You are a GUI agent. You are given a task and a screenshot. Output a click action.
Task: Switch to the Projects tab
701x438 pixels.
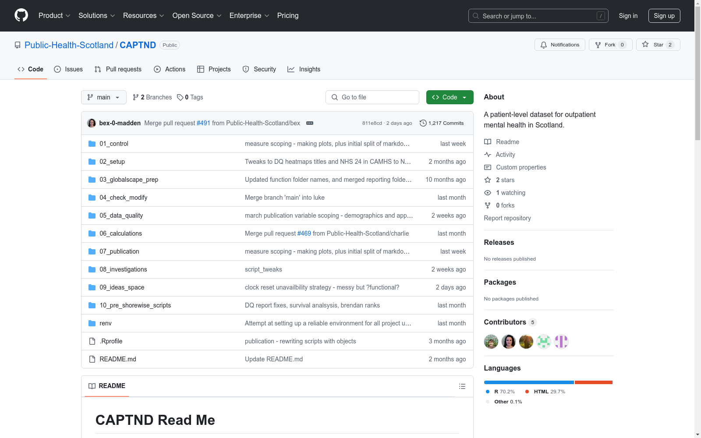[214, 69]
